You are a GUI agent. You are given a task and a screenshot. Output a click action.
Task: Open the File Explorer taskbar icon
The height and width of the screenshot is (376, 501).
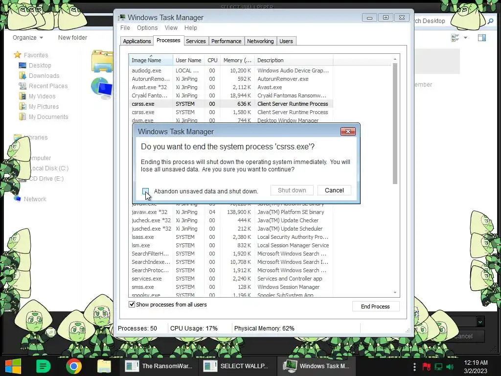[x=104, y=366]
